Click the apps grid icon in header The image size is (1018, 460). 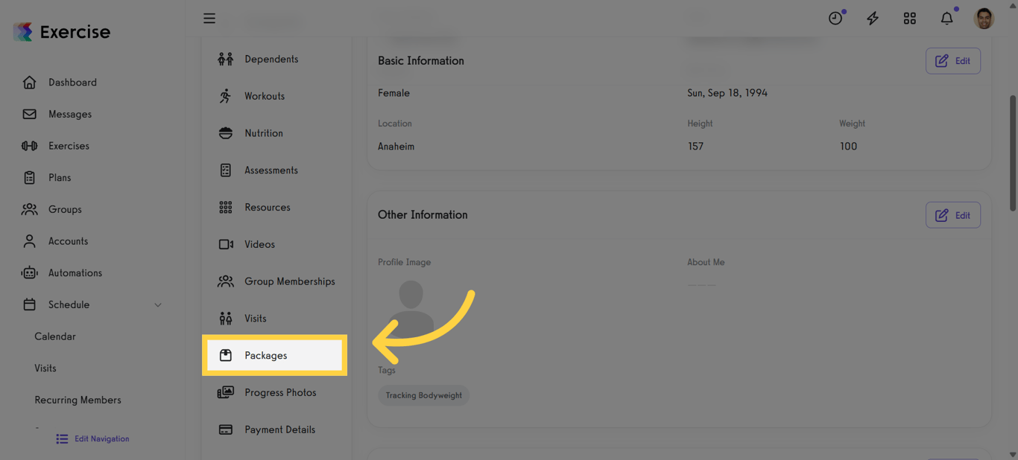909,18
